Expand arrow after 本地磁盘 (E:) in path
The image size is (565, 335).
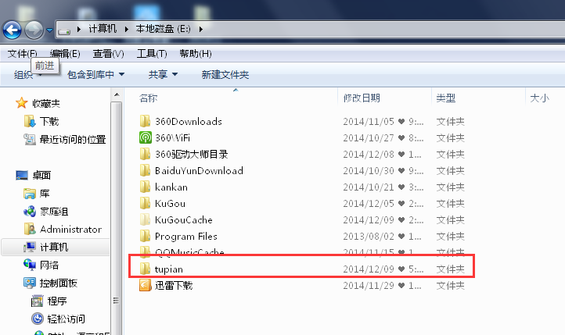[x=201, y=29]
